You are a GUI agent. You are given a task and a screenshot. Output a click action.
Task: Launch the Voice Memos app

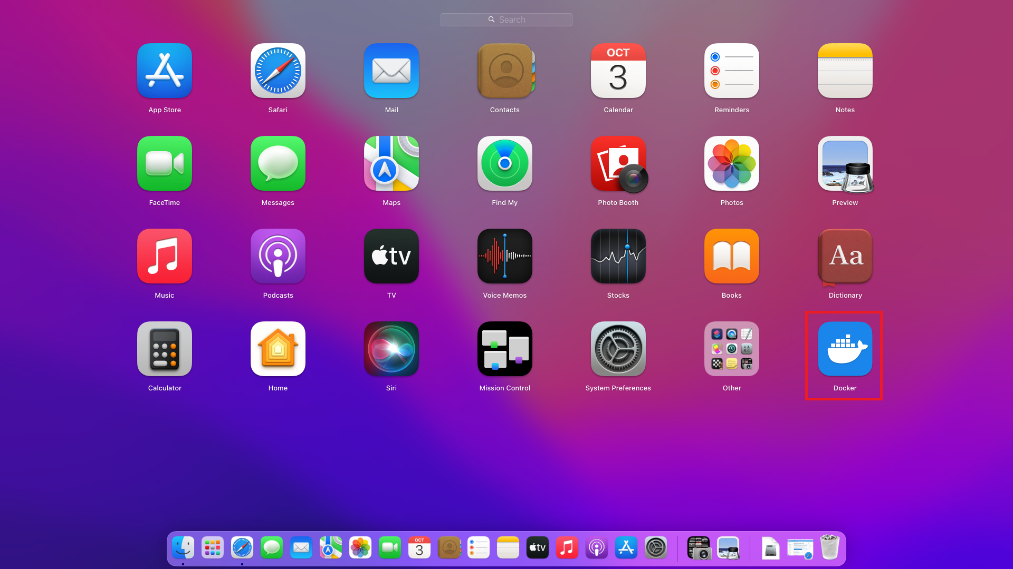click(x=504, y=256)
